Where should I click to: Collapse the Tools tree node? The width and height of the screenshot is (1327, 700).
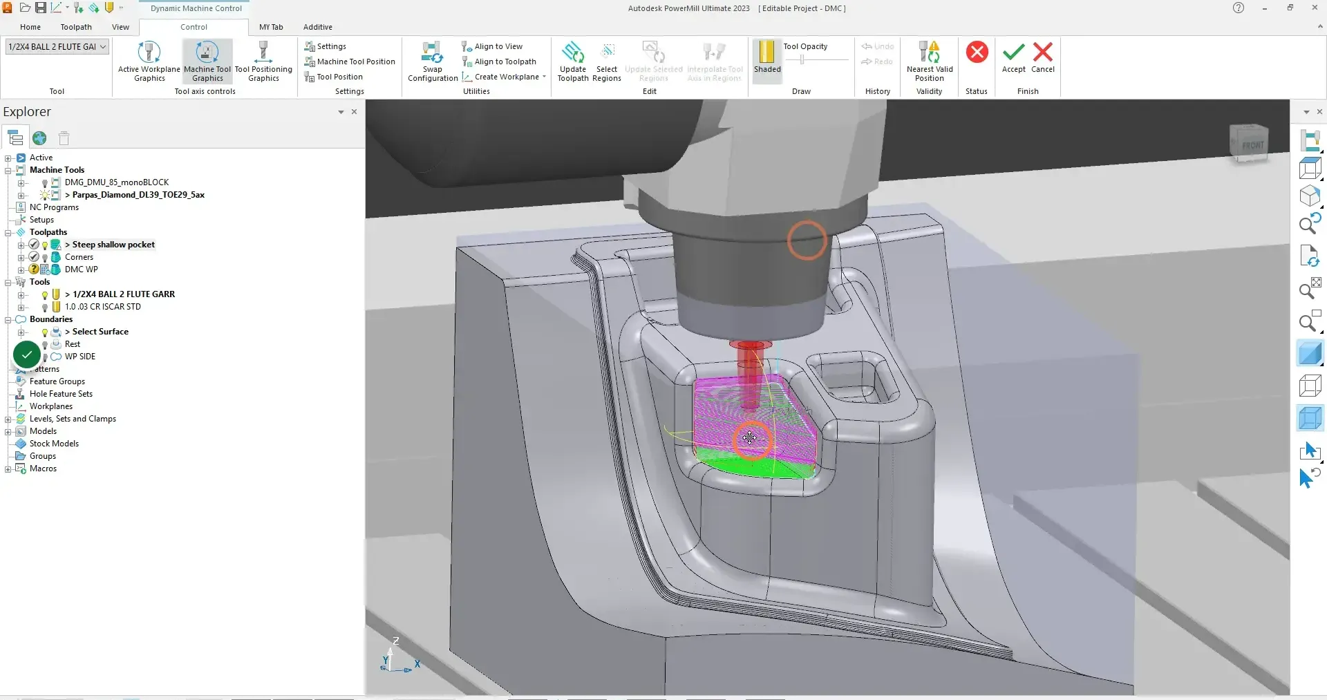click(8, 282)
